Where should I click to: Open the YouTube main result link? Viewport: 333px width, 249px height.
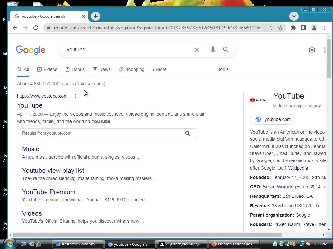coord(30,105)
